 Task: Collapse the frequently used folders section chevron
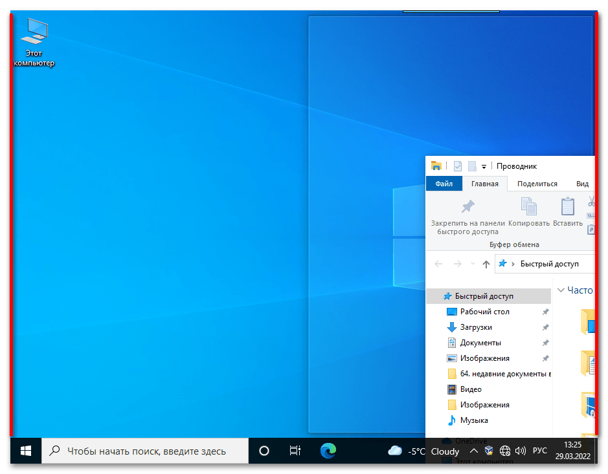561,291
